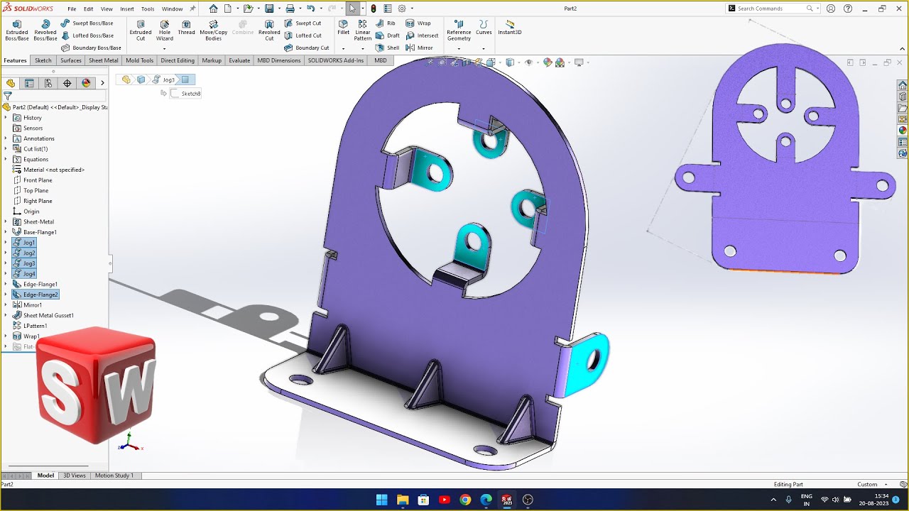This screenshot has height=511, width=909.
Task: Open the Motion Study 1 tab
Action: click(114, 476)
